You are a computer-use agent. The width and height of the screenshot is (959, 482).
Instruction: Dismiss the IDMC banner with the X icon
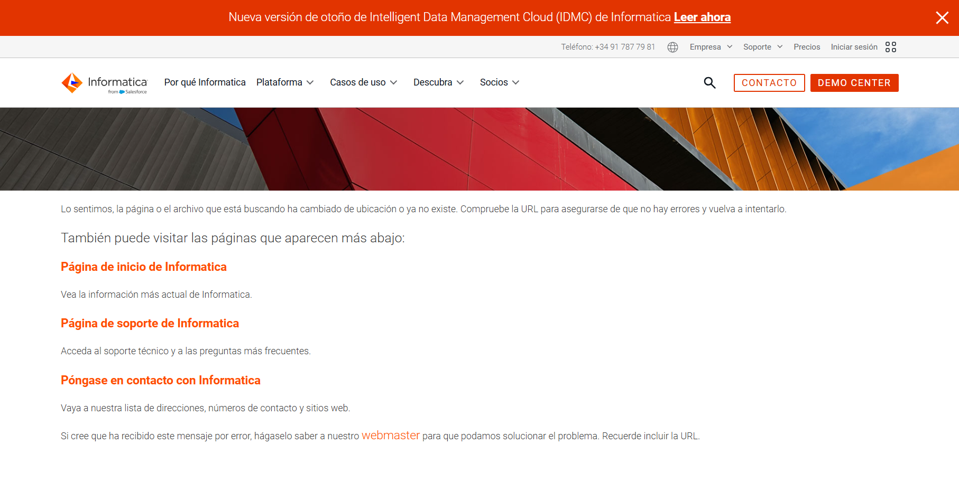click(x=942, y=17)
